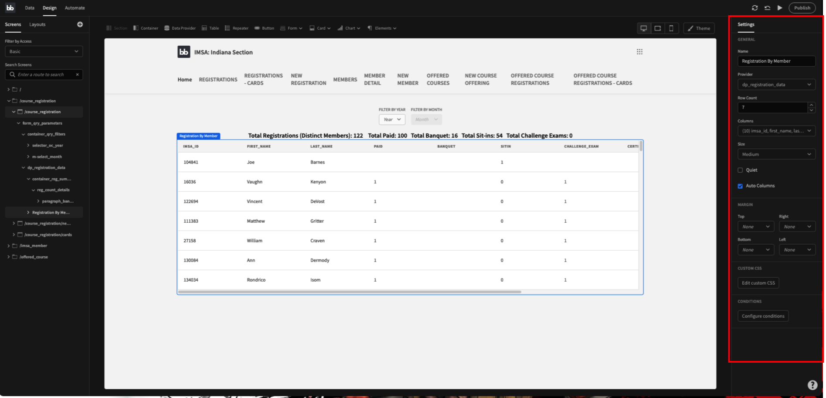This screenshot has width=826, height=398.
Task: Open the Automate menu
Action: [75, 7]
